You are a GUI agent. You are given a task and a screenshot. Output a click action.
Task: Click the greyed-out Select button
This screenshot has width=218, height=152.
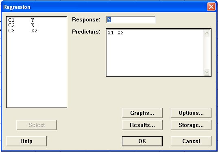37,125
